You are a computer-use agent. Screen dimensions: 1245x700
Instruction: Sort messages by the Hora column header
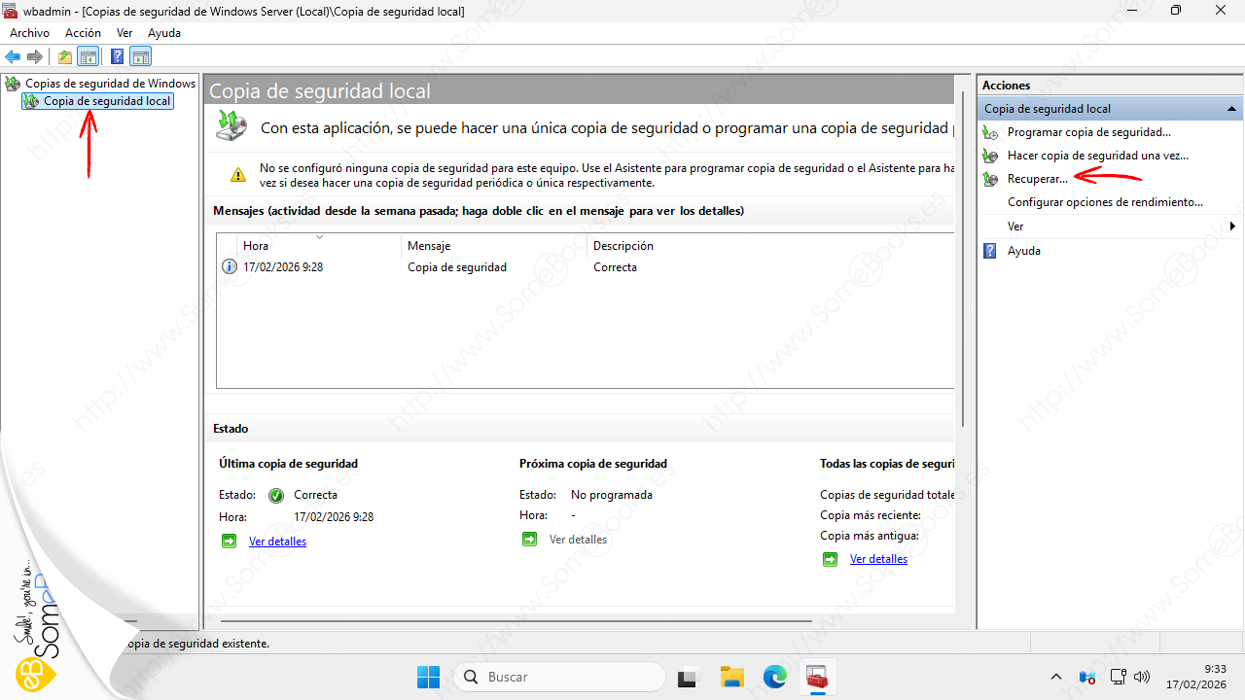(256, 246)
